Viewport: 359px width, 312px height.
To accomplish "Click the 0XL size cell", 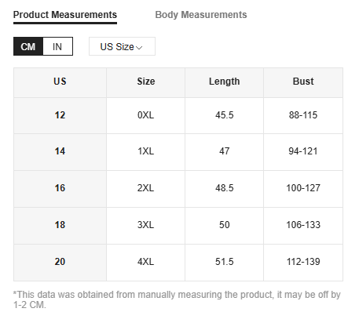I will coord(146,115).
